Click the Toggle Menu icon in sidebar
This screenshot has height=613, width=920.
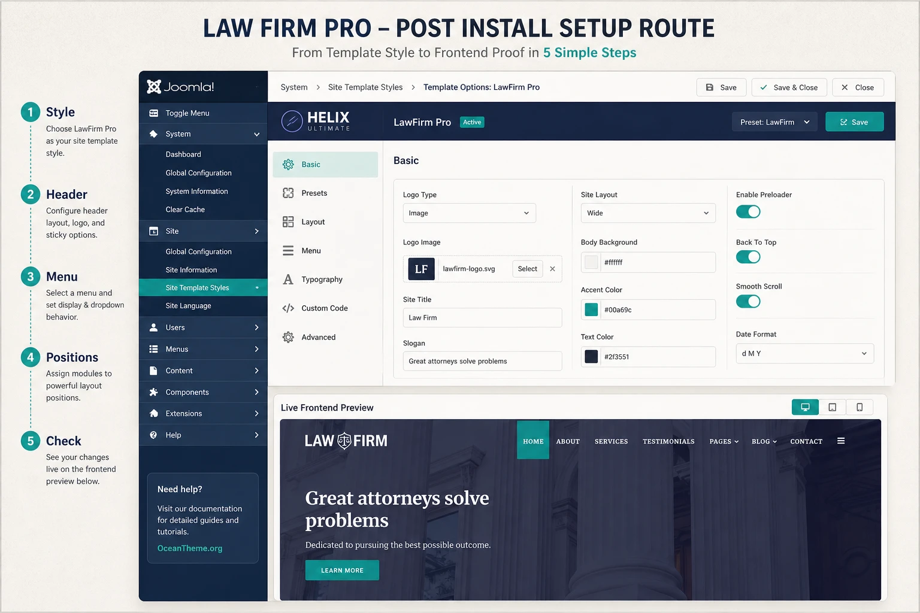point(154,113)
